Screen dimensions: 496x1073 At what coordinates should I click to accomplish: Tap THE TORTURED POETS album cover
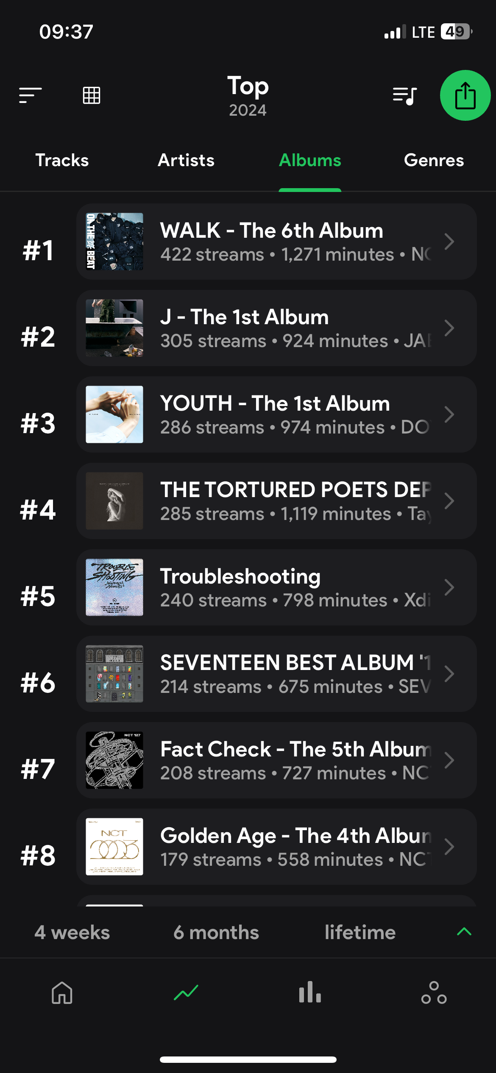[114, 501]
